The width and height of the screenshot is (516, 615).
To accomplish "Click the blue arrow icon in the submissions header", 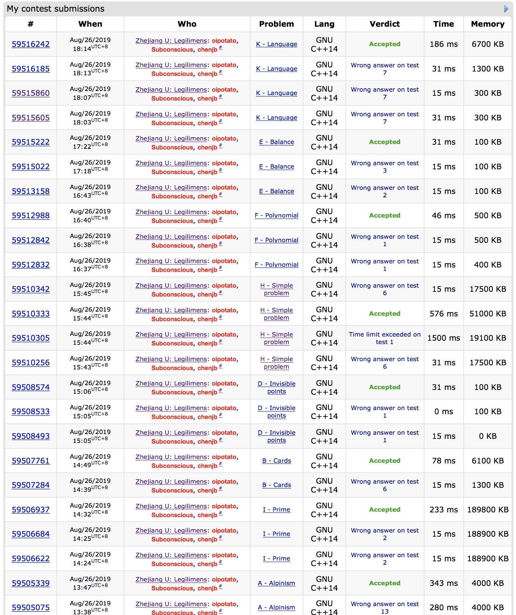I will pyautogui.click(x=506, y=9).
